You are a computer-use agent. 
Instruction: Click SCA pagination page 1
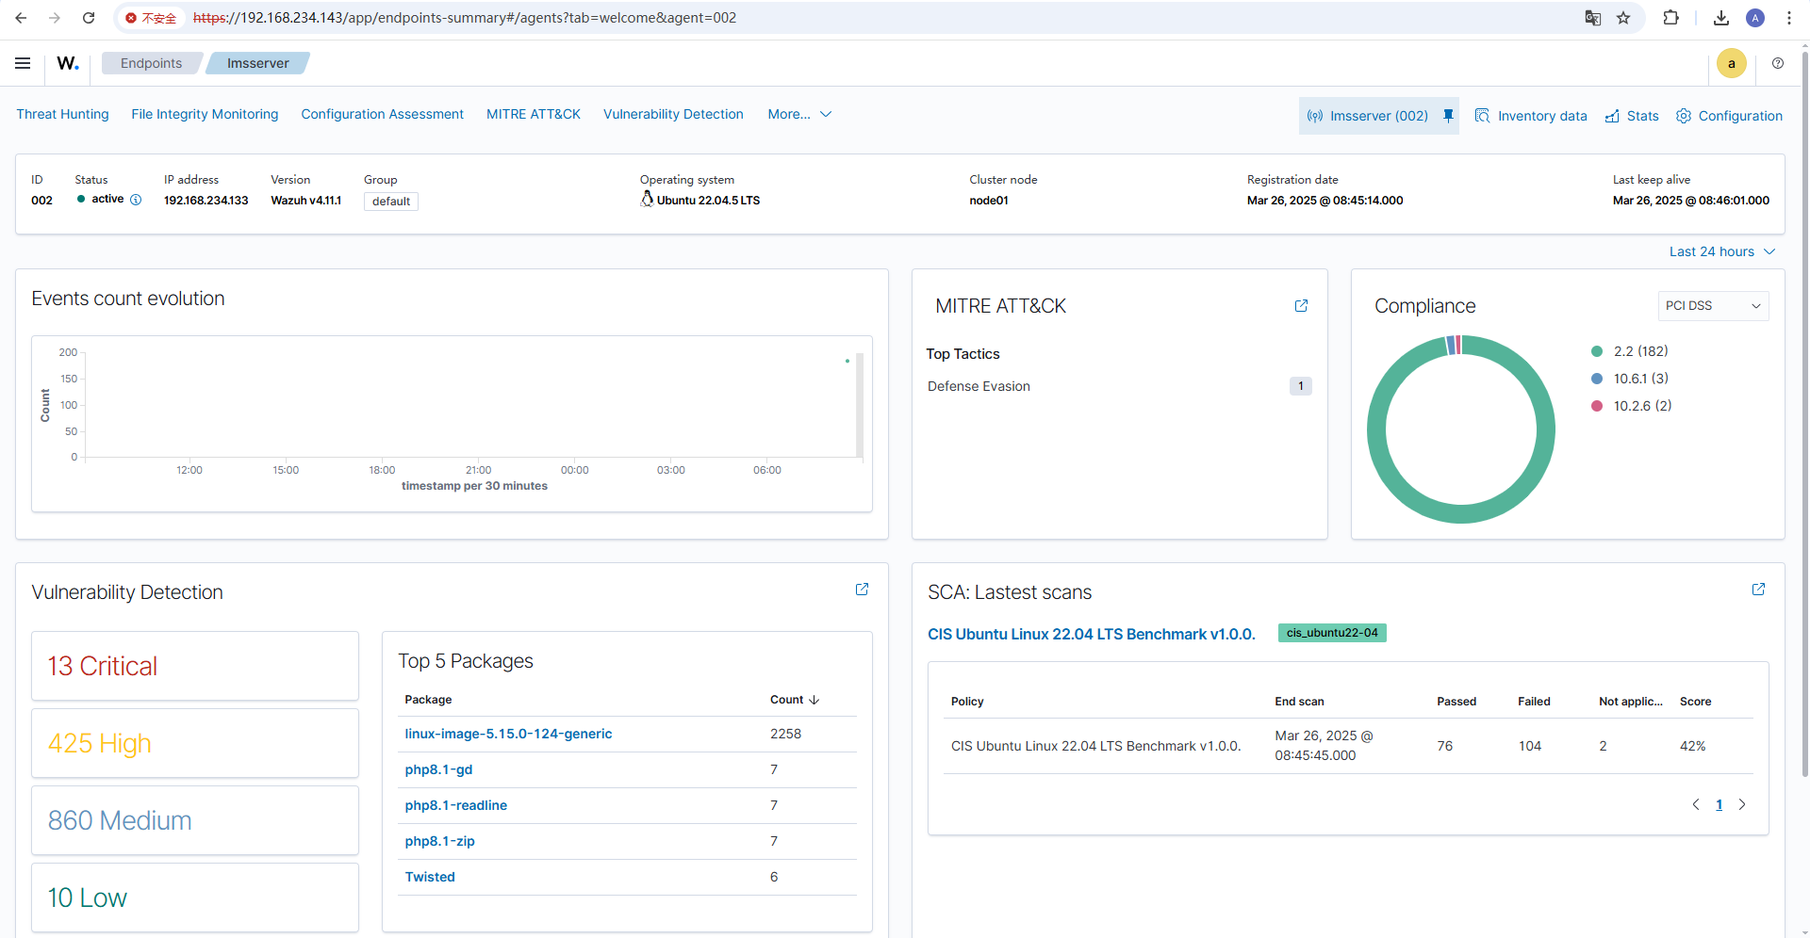[x=1719, y=804]
